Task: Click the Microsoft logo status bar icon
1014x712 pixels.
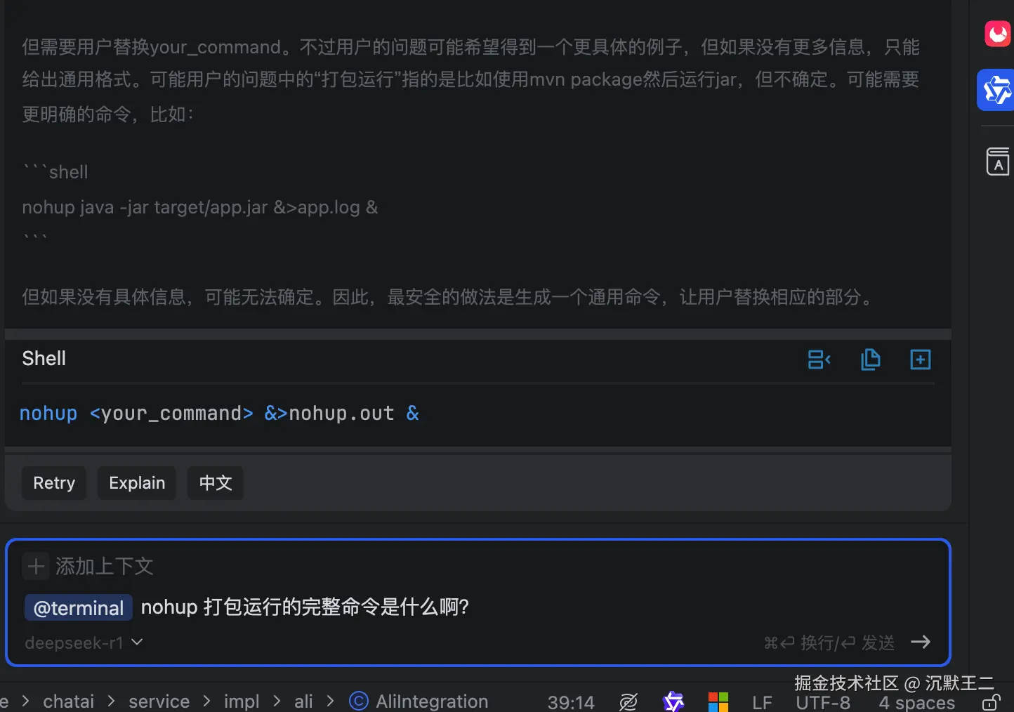Action: click(x=718, y=702)
